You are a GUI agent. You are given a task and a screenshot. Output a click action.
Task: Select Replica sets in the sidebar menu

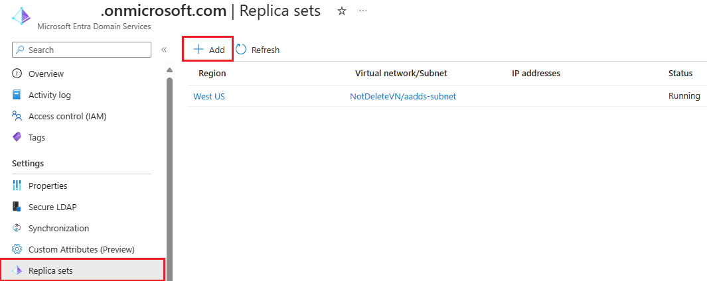point(50,270)
